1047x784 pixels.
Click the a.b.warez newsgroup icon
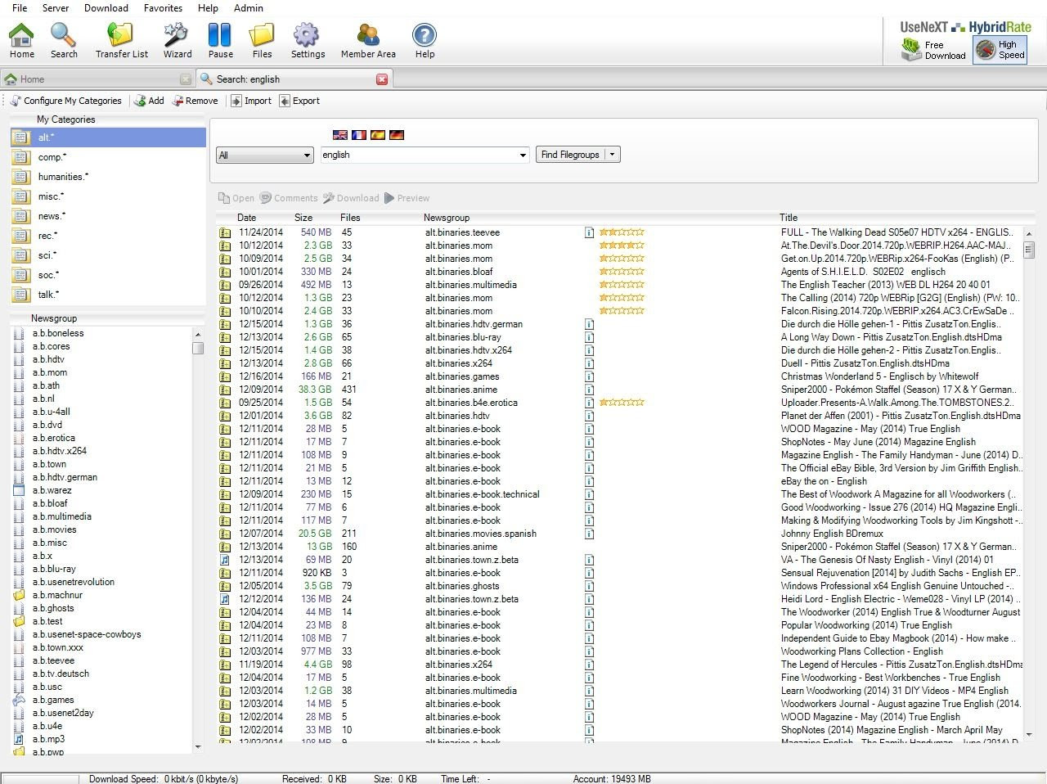pos(19,490)
